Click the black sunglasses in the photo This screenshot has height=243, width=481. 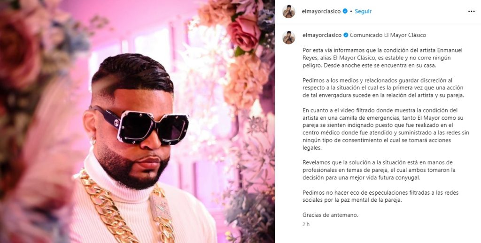point(140,125)
